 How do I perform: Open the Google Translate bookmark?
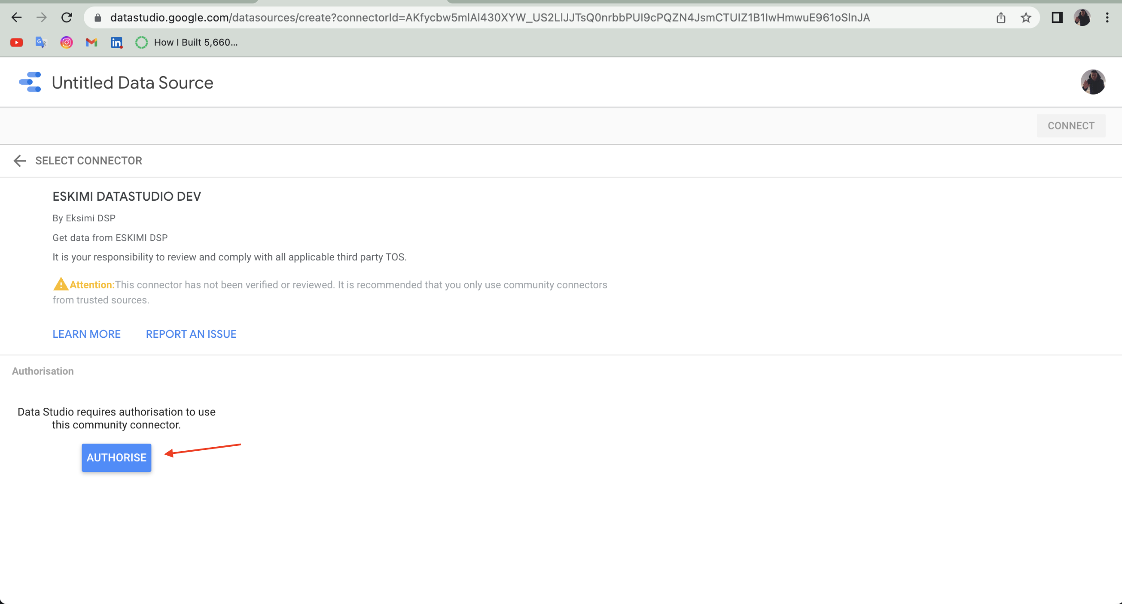coord(41,43)
